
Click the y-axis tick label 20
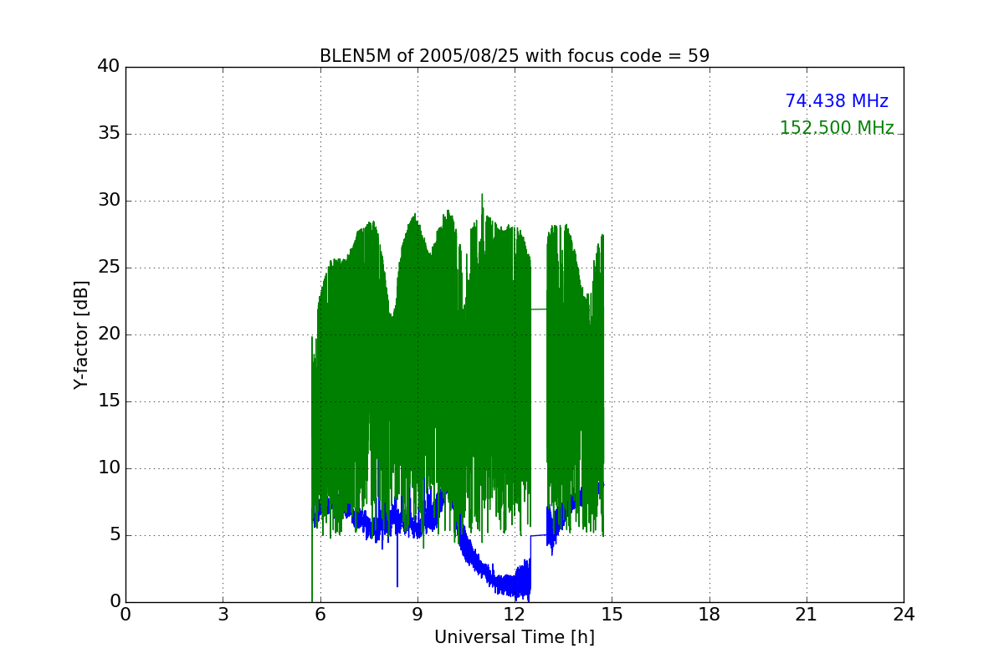tap(110, 334)
